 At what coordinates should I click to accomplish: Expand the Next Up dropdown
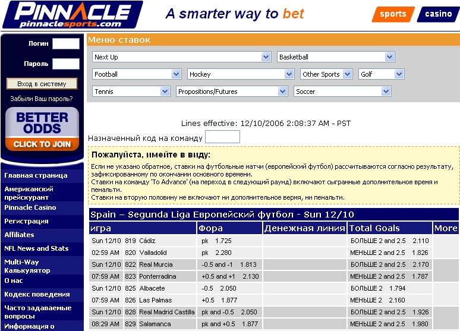[x=182, y=57]
